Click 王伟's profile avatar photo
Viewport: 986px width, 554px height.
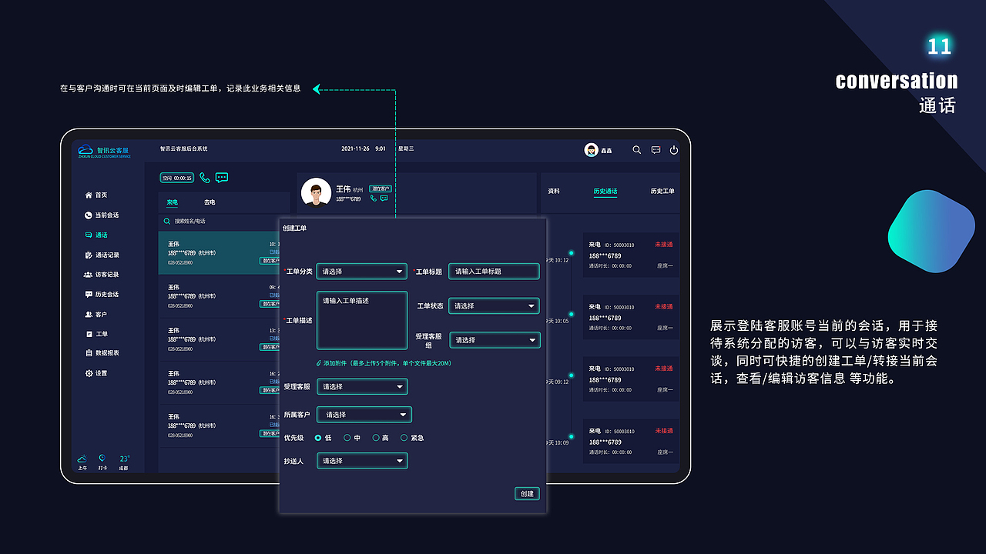tap(316, 192)
